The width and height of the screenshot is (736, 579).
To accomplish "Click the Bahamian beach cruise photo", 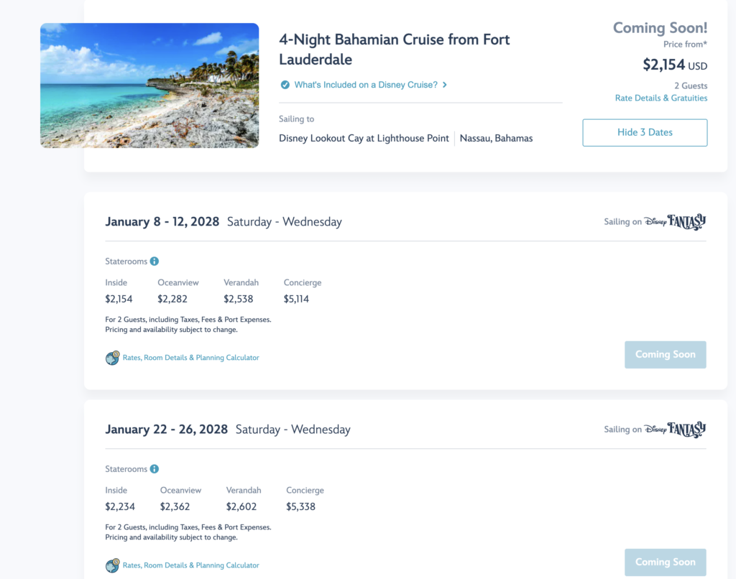I will 149,85.
